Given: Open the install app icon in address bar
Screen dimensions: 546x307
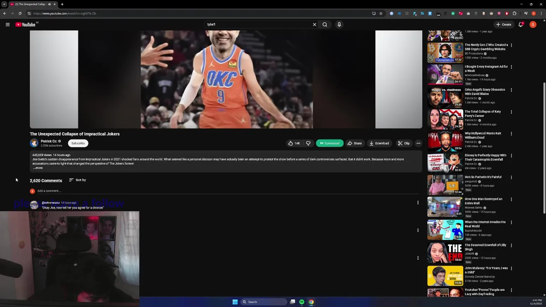Looking at the screenshot, I should point(374,13).
